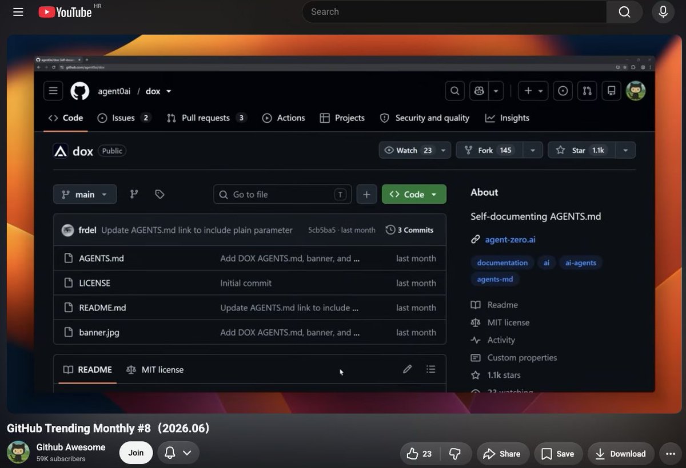Open the Github Awesome channel avatar
Viewport: 686px width, 468px height.
(18, 453)
